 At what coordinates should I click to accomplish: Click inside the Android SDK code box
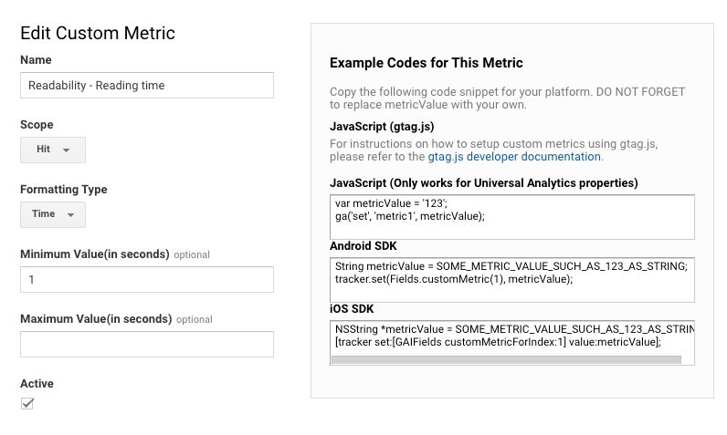511,280
